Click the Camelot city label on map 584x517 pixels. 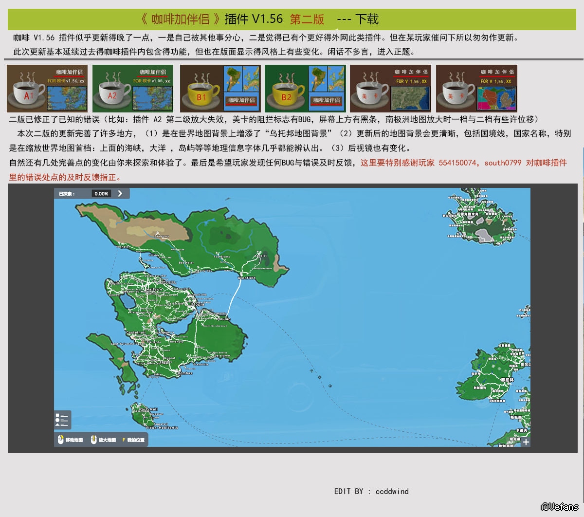(261, 256)
